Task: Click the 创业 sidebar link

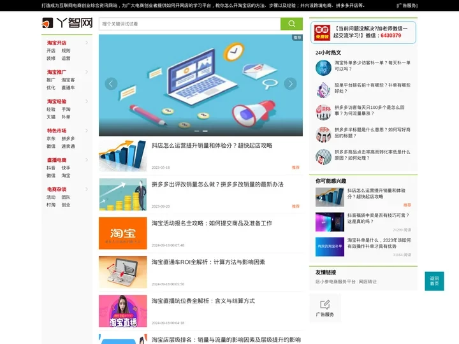Action: click(66, 204)
